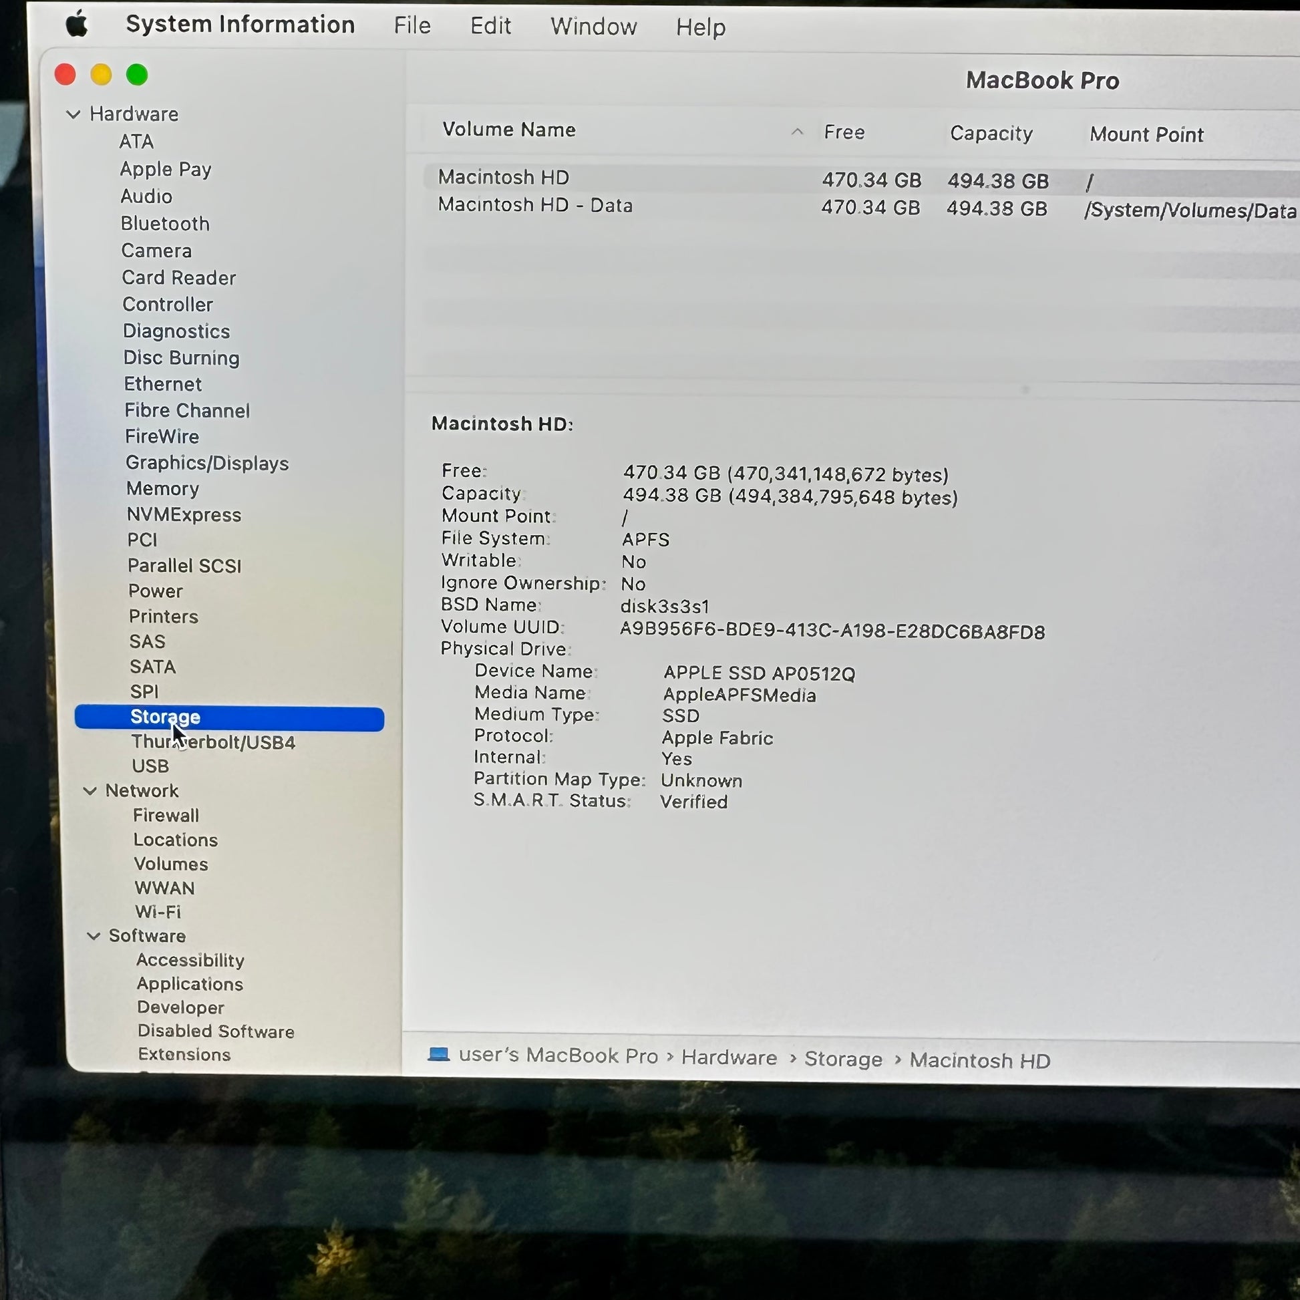Select Extensions under Software
This screenshot has width=1300, height=1300.
coord(184,1054)
